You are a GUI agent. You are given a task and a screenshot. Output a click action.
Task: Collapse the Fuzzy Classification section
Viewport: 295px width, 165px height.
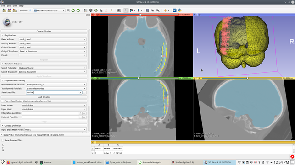[x=44, y=101]
